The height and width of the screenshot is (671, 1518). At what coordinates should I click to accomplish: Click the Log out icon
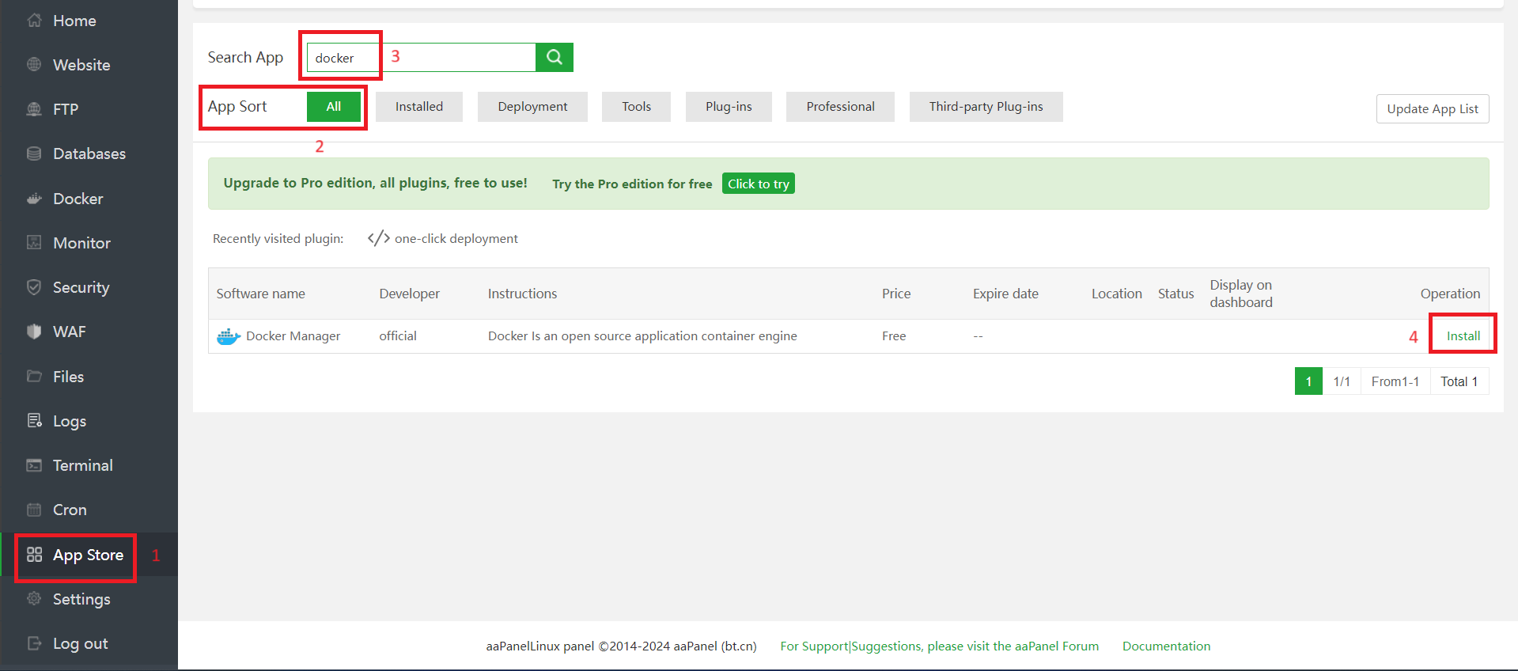click(x=34, y=643)
